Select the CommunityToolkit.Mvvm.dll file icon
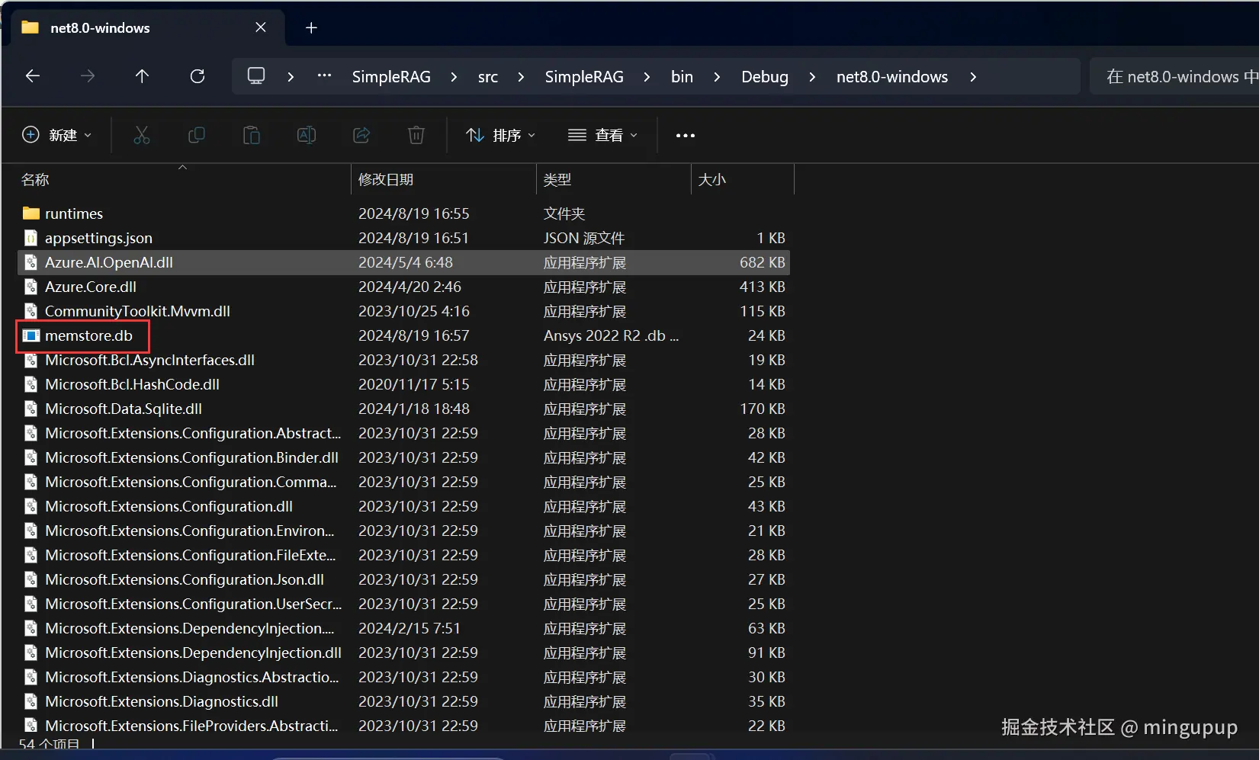1259x760 pixels. click(x=31, y=311)
